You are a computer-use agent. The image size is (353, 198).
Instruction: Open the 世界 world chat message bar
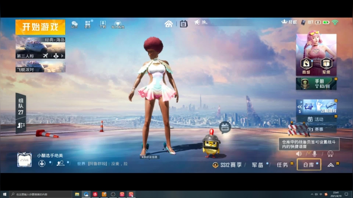coord(102,164)
